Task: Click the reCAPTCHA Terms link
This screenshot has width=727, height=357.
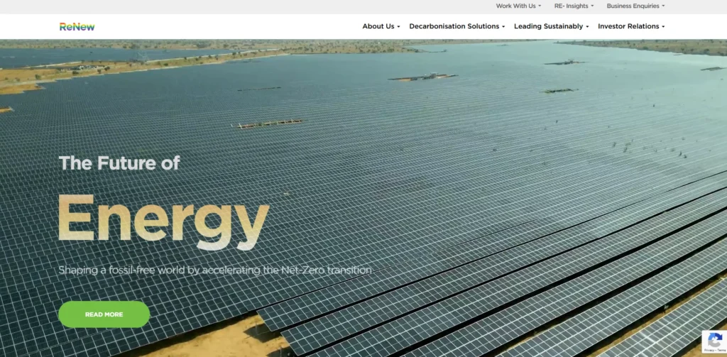Action: click(x=721, y=351)
